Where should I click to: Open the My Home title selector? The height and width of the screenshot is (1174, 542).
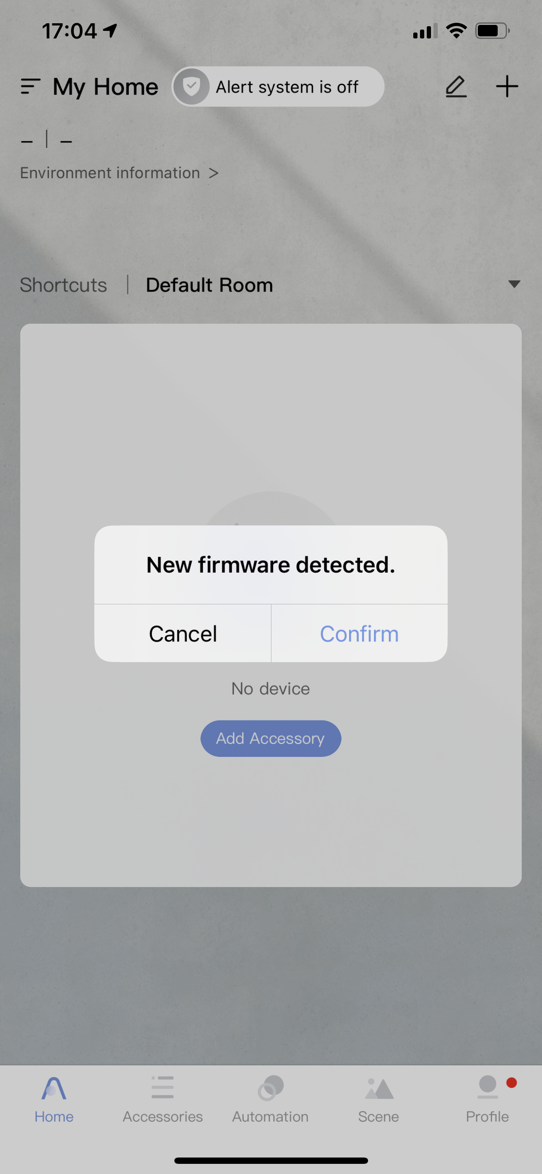pyautogui.click(x=106, y=87)
